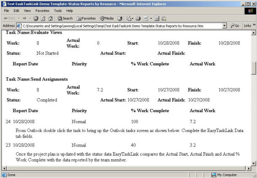
Task: Click Actual Start date 10/27/2008
Action: (138, 100)
